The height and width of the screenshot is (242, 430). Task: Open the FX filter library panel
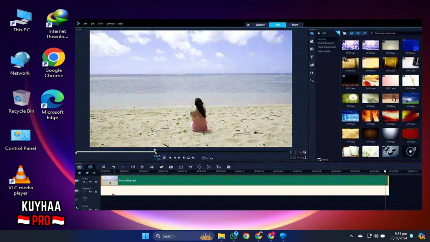coord(312,73)
